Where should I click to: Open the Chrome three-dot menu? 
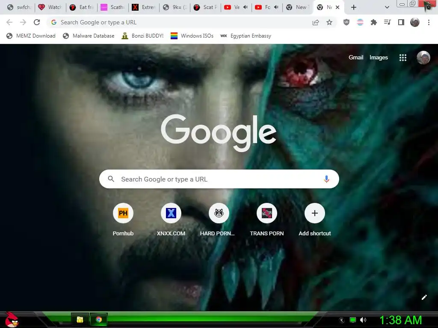pyautogui.click(x=429, y=22)
